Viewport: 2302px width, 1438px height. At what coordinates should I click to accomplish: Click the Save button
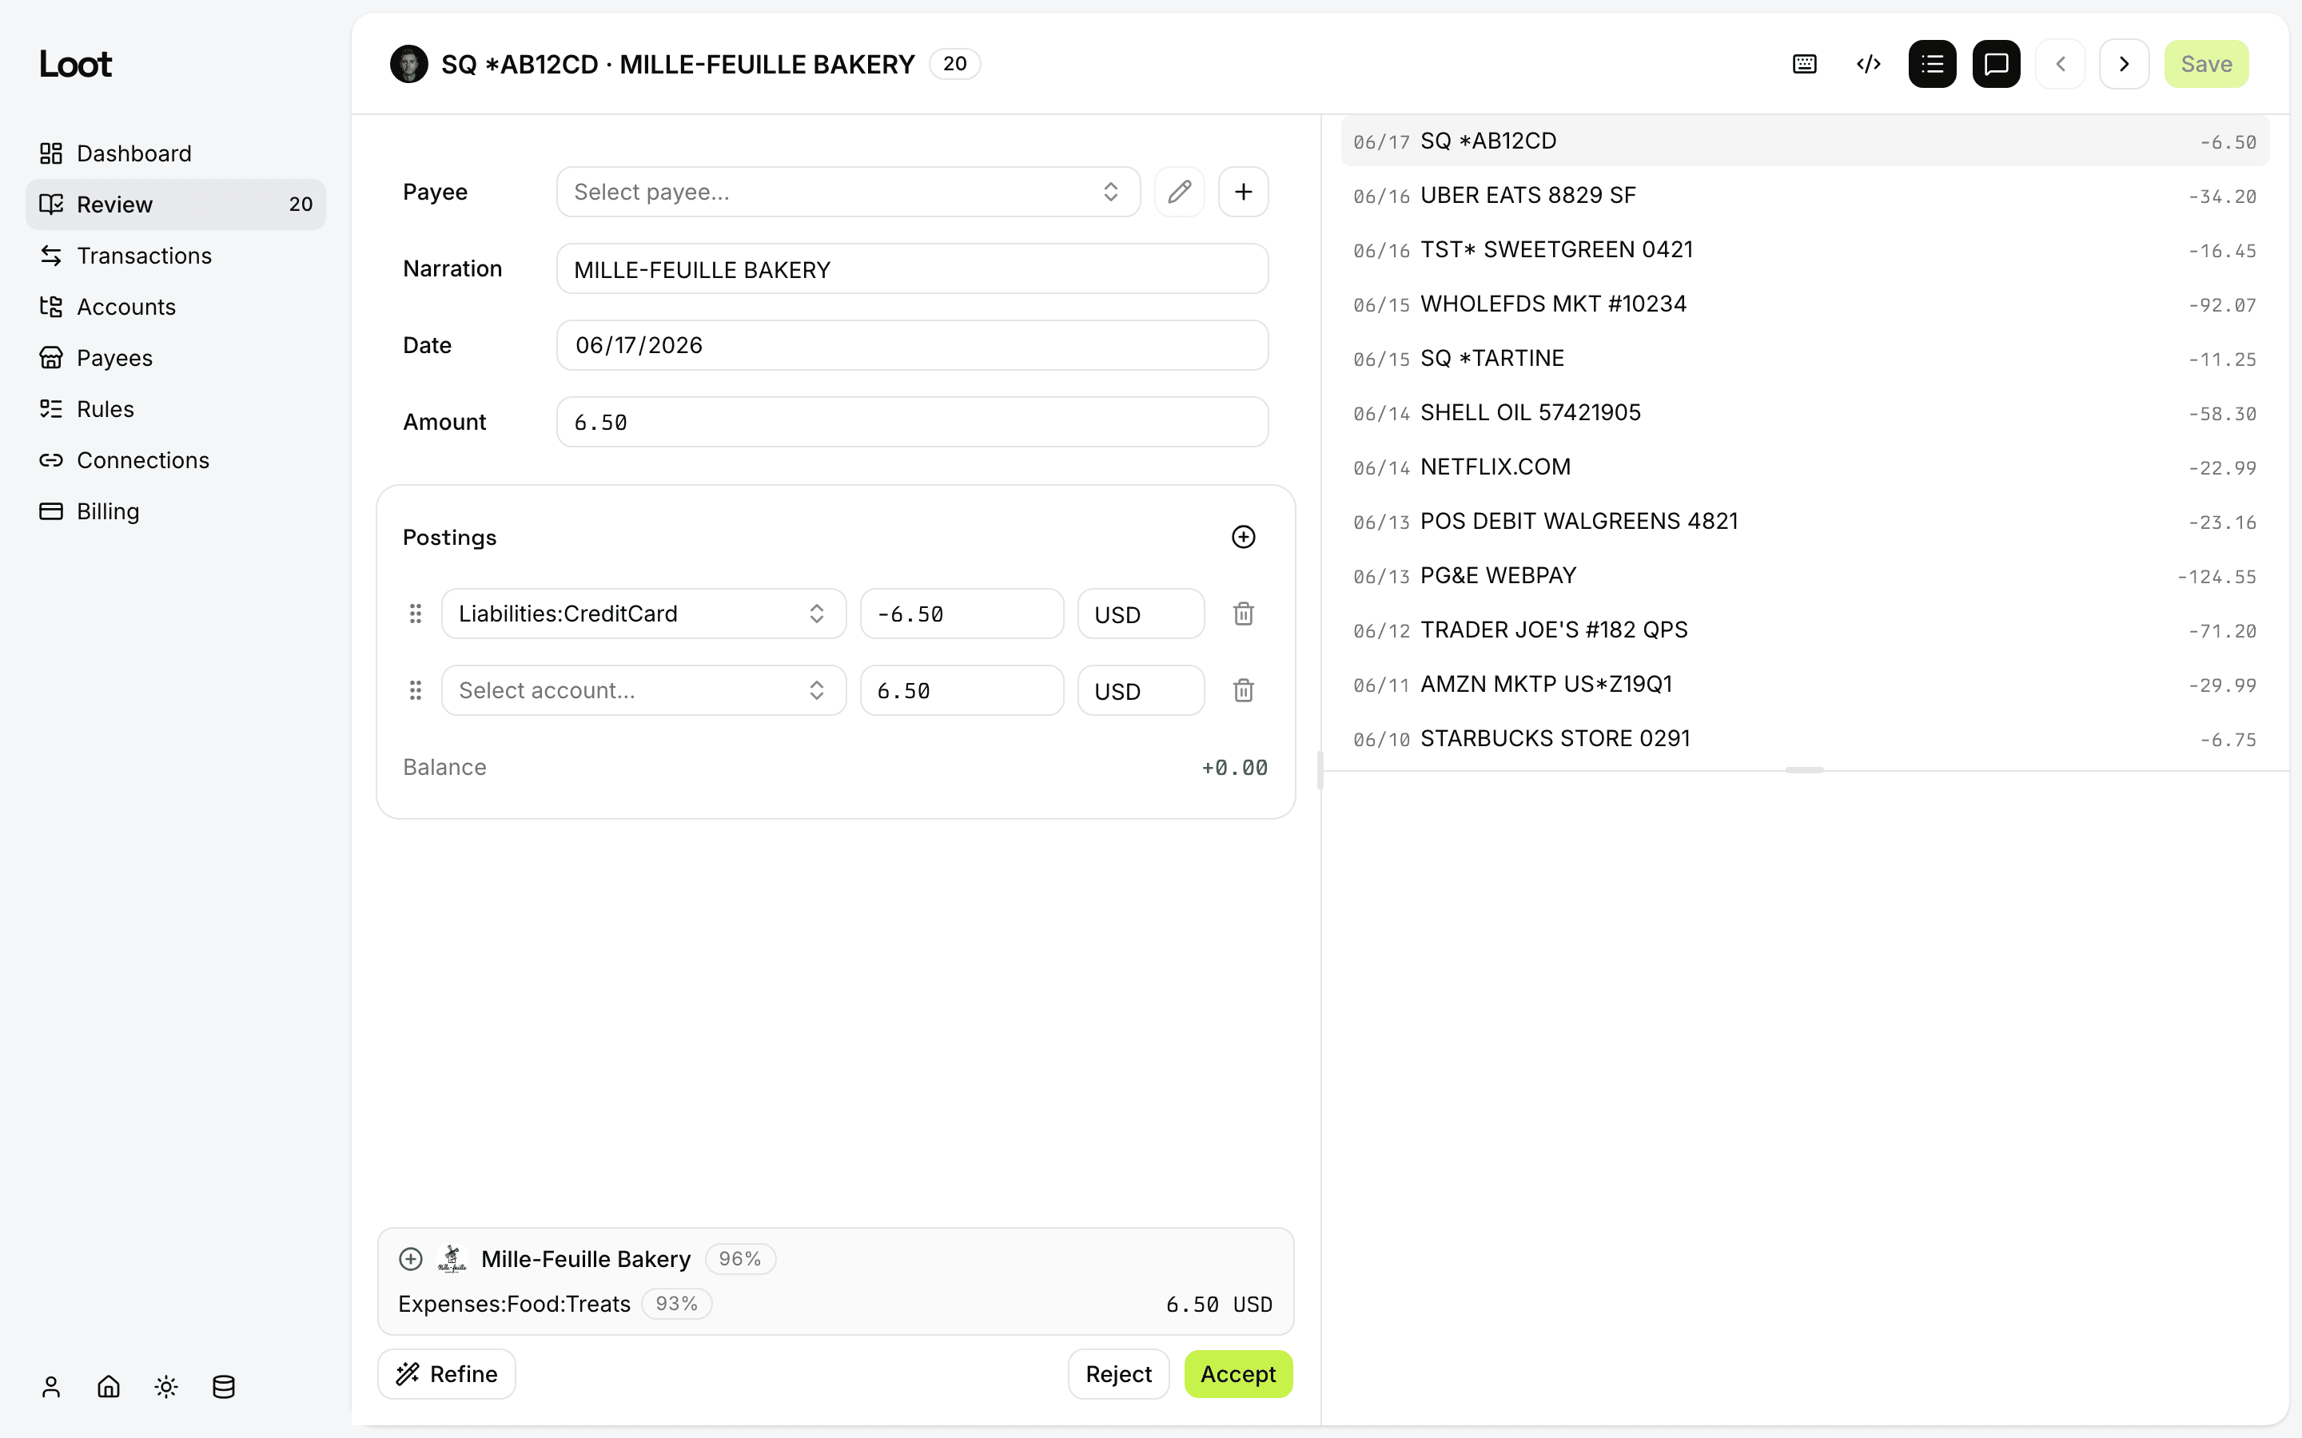pyautogui.click(x=2206, y=64)
